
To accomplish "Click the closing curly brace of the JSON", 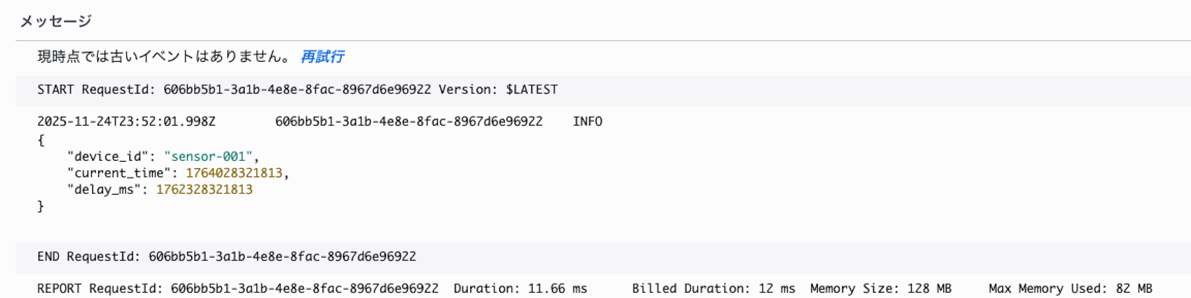I will [x=40, y=206].
